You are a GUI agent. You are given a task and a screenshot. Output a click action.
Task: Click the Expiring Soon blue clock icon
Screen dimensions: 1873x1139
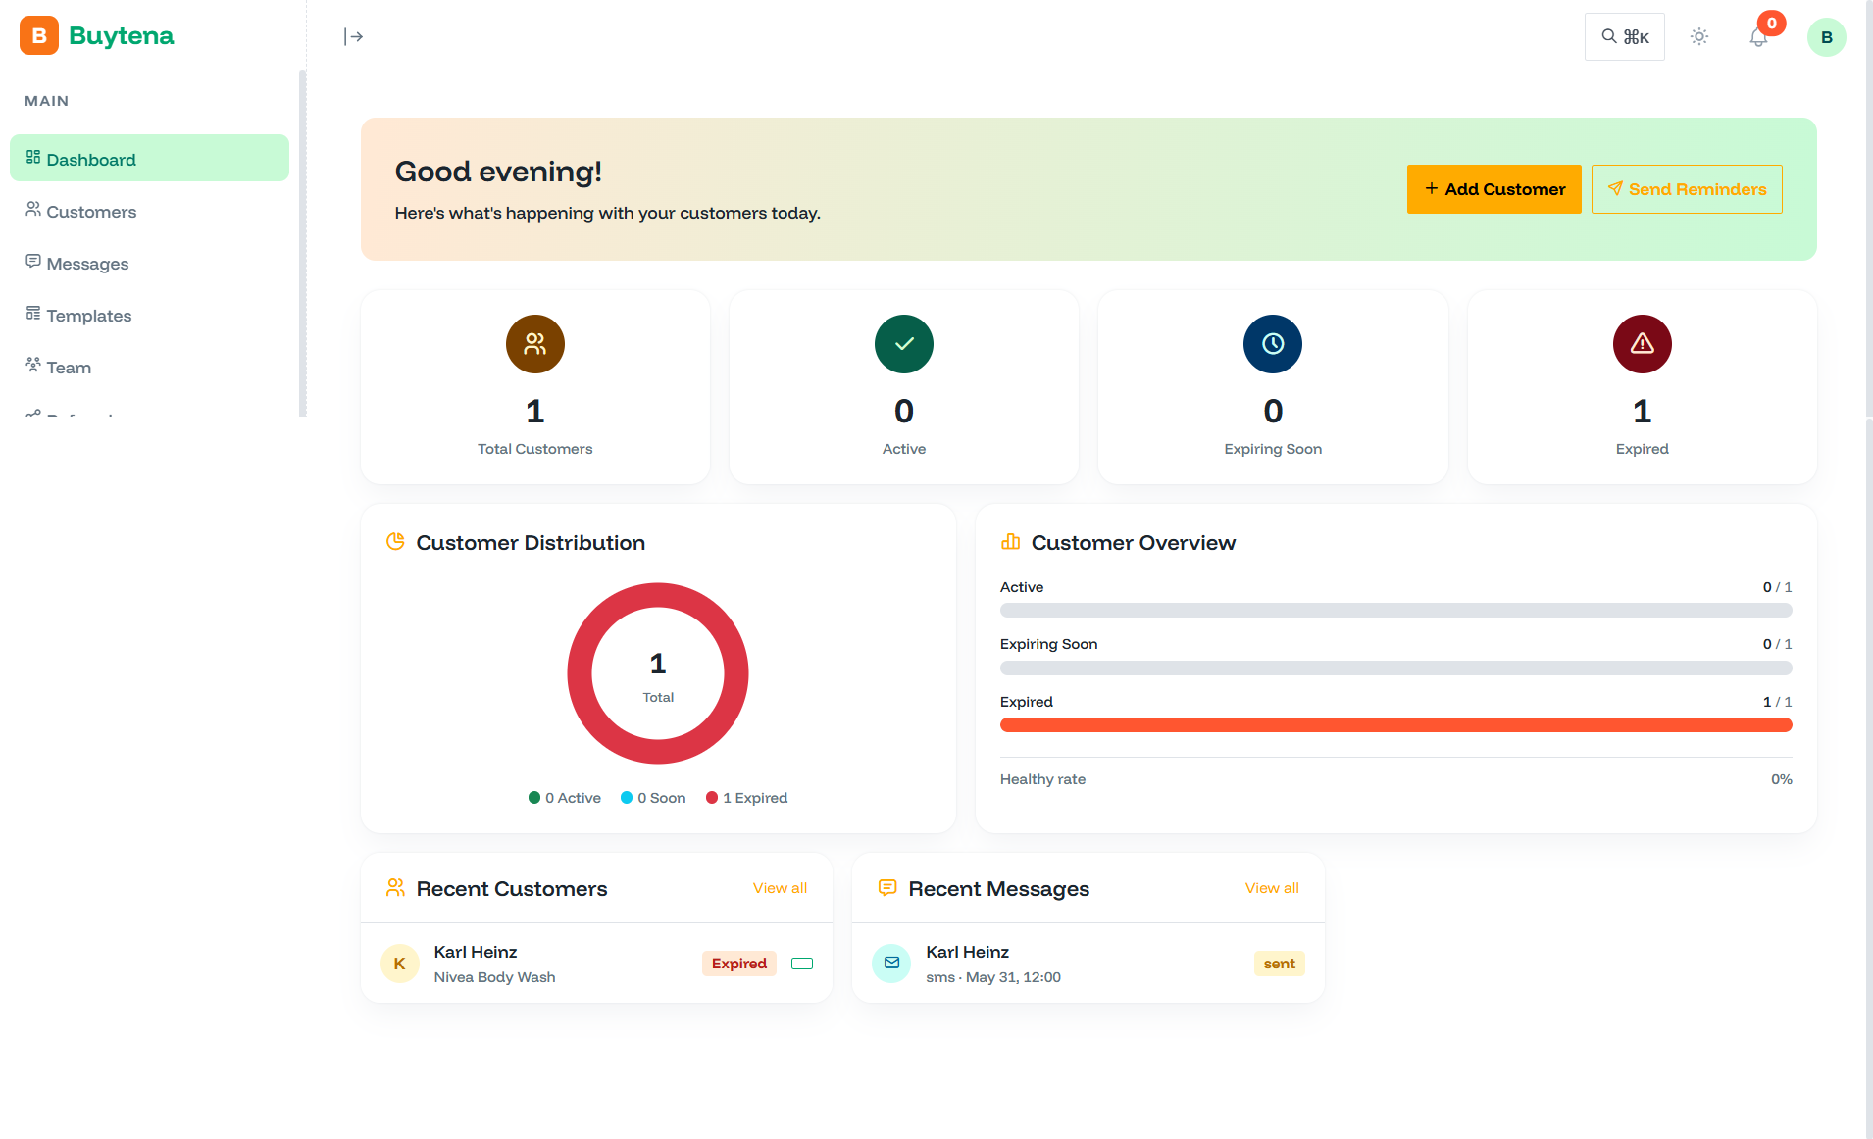pyautogui.click(x=1273, y=344)
